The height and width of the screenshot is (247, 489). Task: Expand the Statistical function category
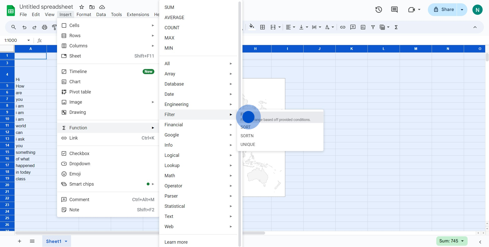click(198, 206)
